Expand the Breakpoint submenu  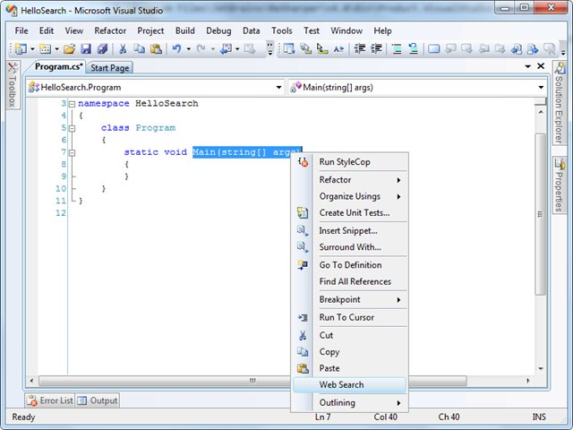click(350, 299)
